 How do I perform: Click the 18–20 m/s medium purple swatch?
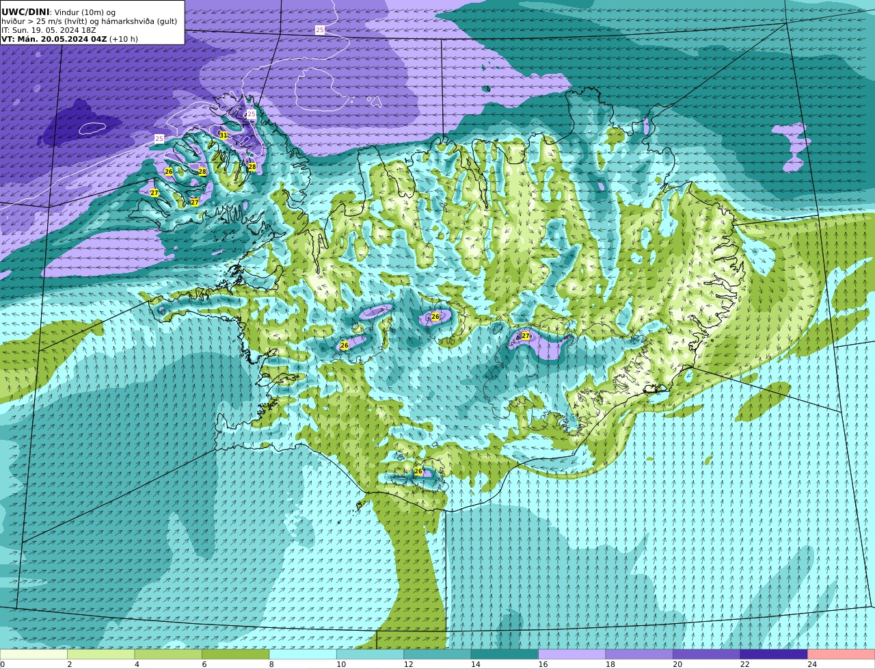pyautogui.click(x=639, y=654)
